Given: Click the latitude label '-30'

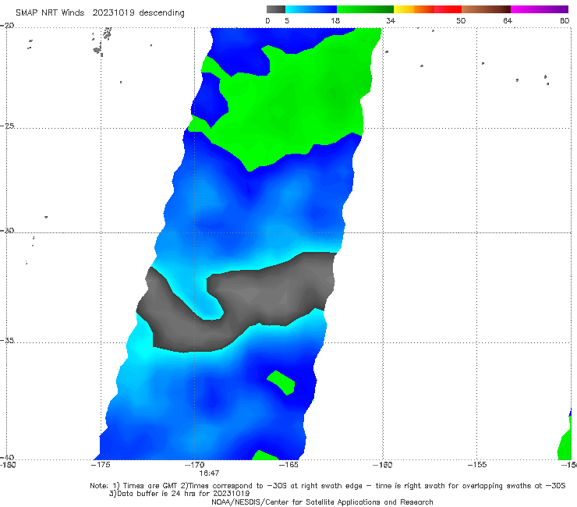Looking at the screenshot, I should tap(7, 231).
